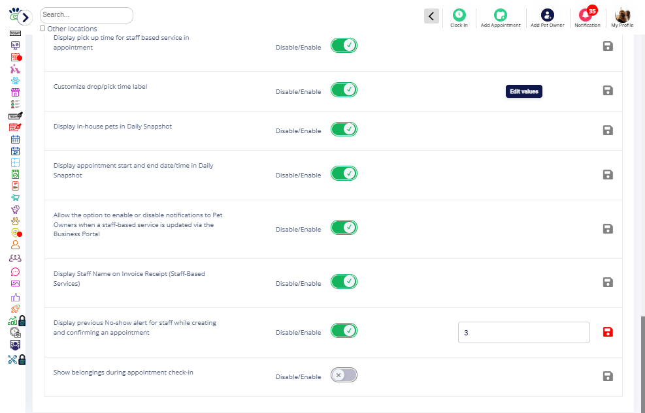Open the orange single user sidebar icon
Viewport: 645px width, 413px height.
[15, 245]
